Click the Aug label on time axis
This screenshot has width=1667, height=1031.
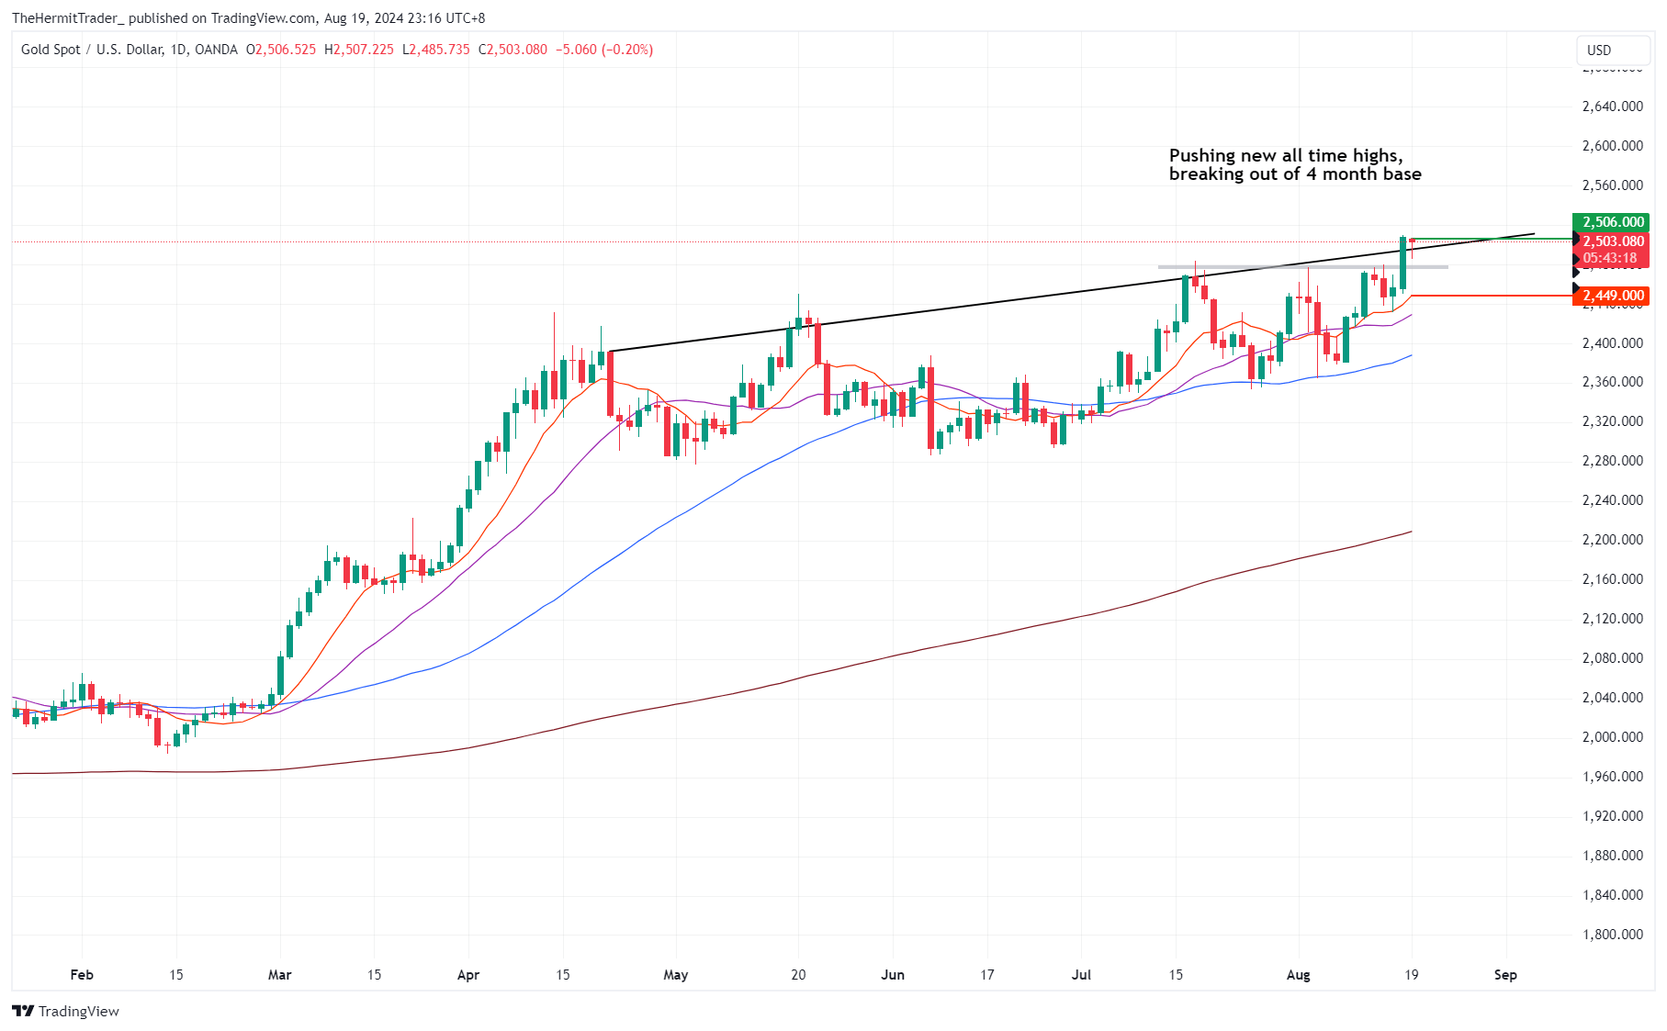tap(1299, 975)
